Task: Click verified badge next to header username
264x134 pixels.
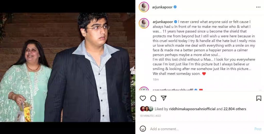Action: 175,7
